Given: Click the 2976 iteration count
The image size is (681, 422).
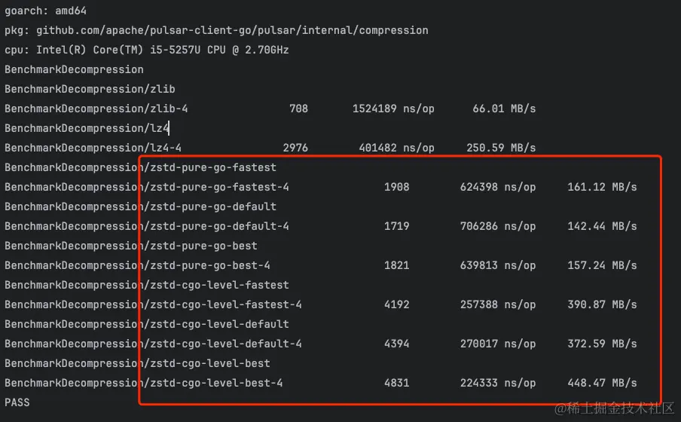Looking at the screenshot, I should click(295, 148).
